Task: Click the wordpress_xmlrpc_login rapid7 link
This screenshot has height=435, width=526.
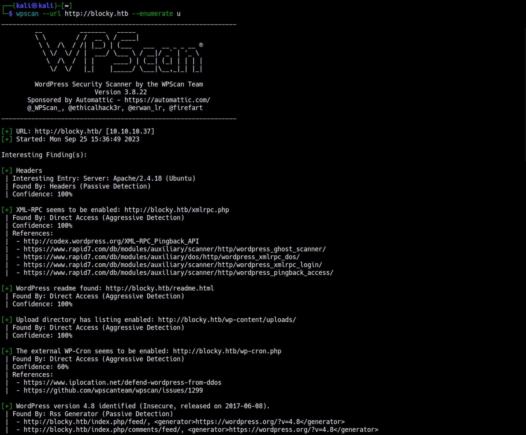Action: coord(173,265)
